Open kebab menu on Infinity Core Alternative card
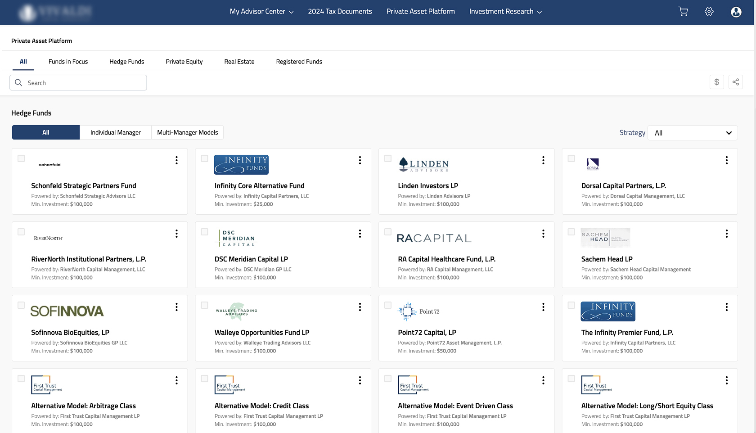756x433 pixels. [x=360, y=160]
